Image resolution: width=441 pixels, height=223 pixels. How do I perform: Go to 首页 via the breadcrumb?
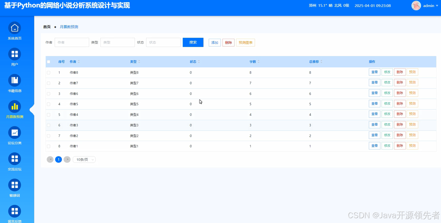47,27
